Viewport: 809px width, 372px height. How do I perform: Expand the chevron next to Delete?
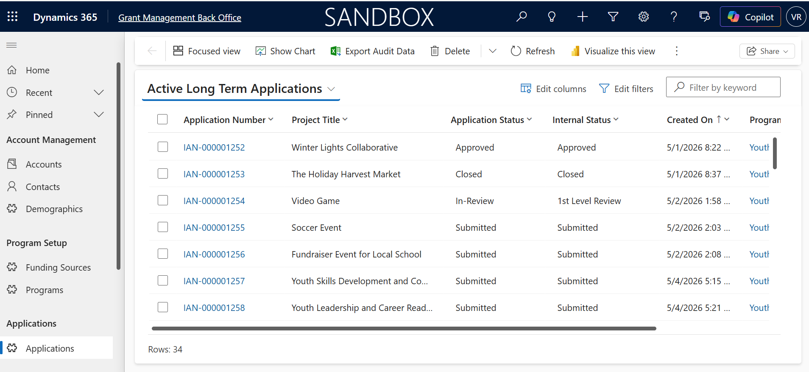click(x=492, y=51)
